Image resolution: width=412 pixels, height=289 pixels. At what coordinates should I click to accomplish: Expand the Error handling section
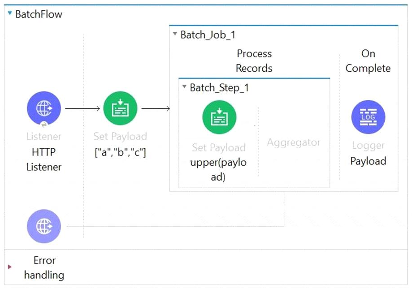click(10, 267)
